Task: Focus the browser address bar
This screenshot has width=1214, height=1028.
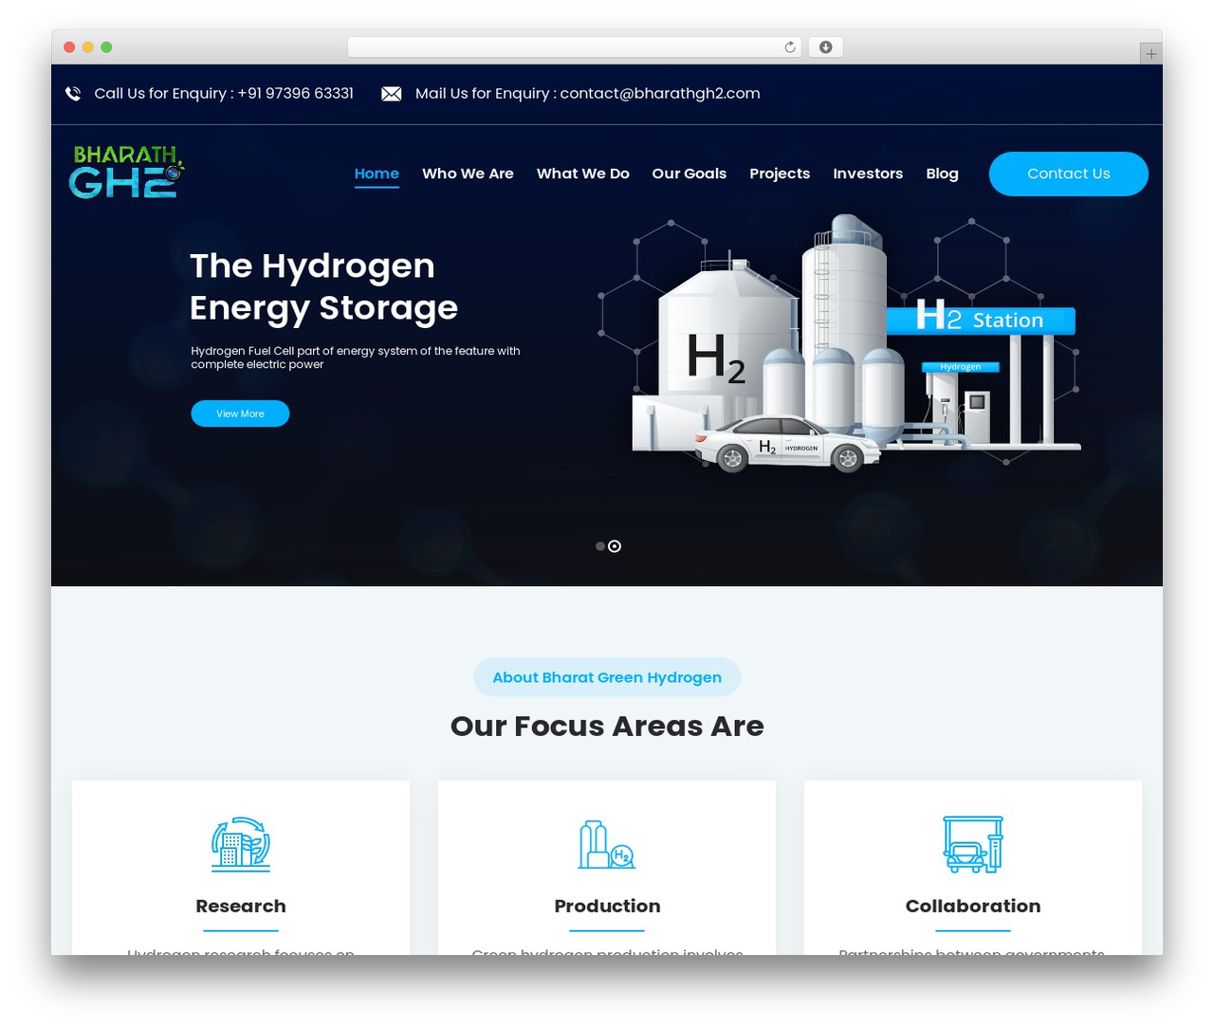Action: (x=574, y=47)
